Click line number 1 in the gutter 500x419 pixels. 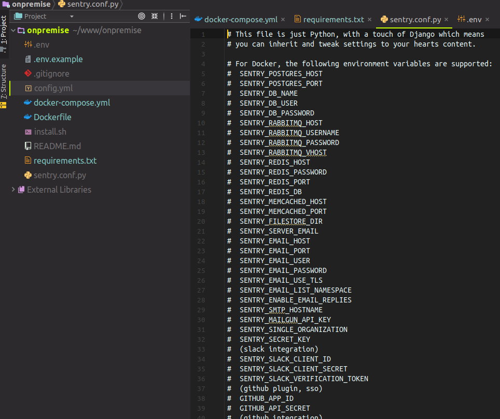coord(203,34)
